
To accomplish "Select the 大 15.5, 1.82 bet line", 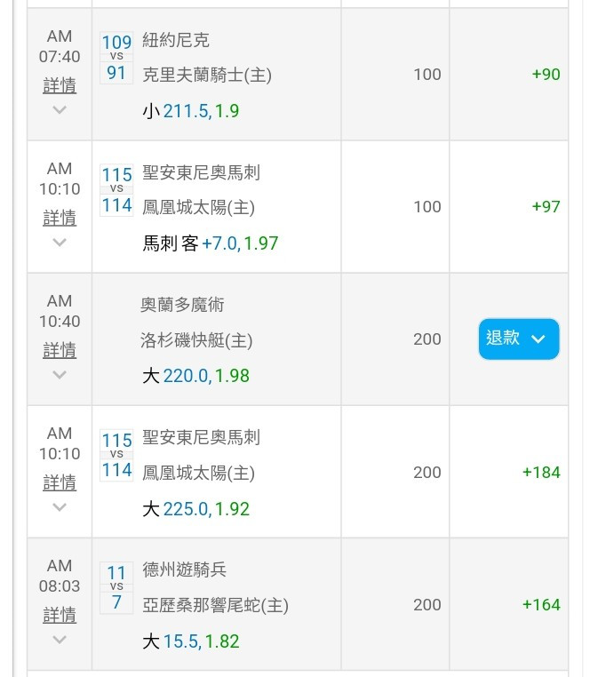I will pyautogui.click(x=190, y=641).
